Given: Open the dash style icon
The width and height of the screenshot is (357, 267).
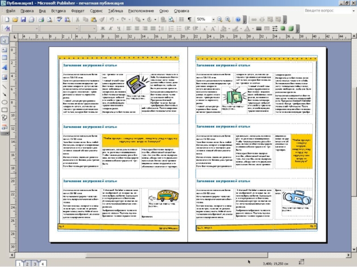Looking at the screenshot, I should [x=266, y=28].
